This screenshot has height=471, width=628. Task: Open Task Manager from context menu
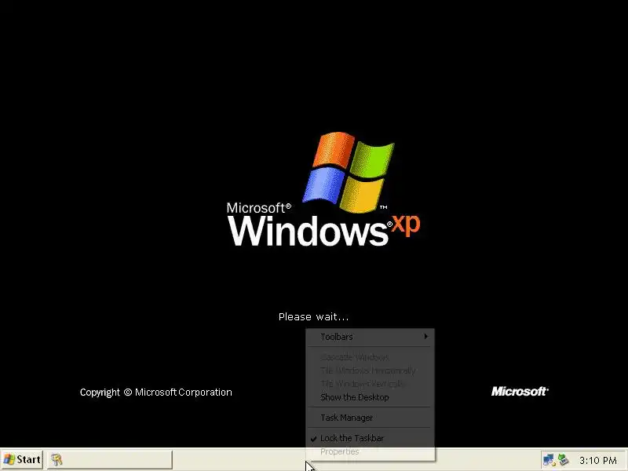pos(370,418)
